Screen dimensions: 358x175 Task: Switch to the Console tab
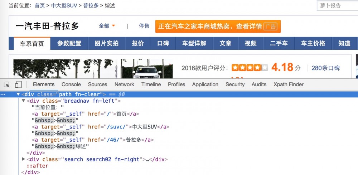(x=71, y=84)
